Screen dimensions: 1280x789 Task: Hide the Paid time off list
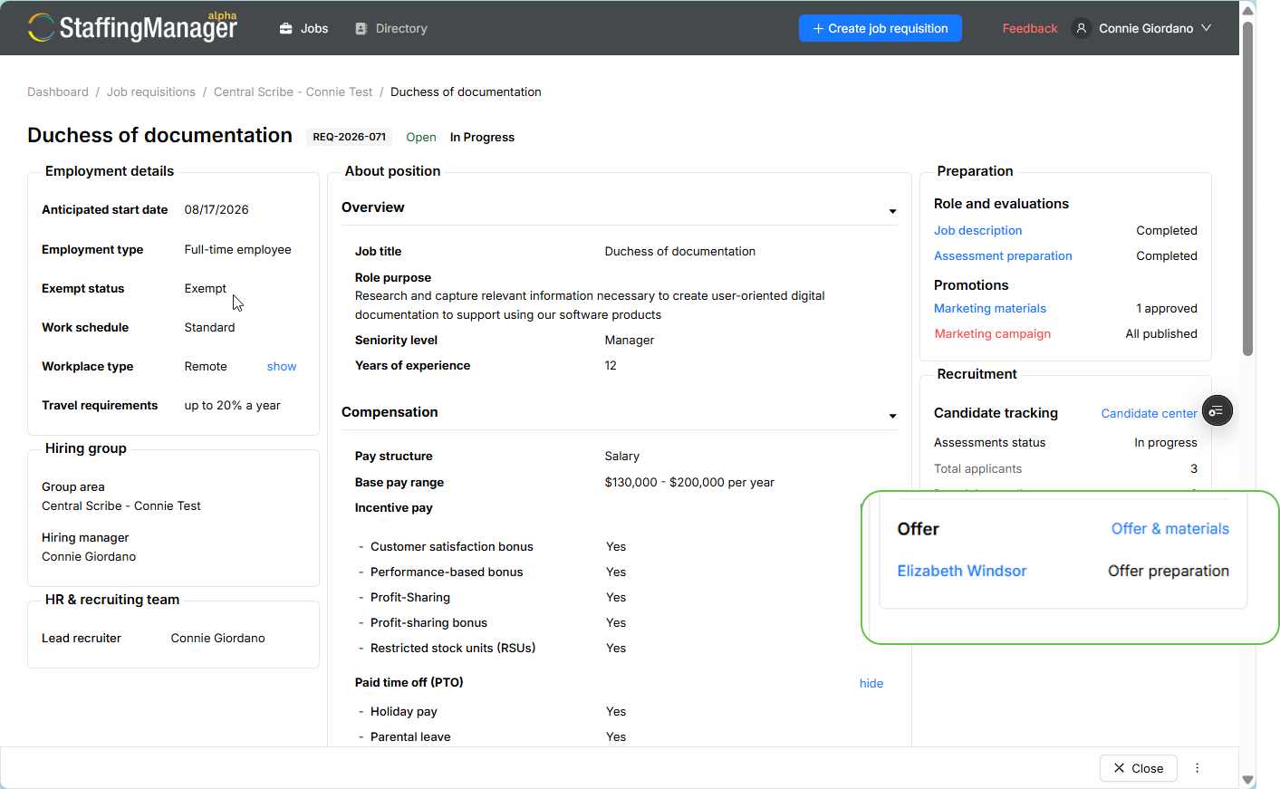[x=871, y=684]
